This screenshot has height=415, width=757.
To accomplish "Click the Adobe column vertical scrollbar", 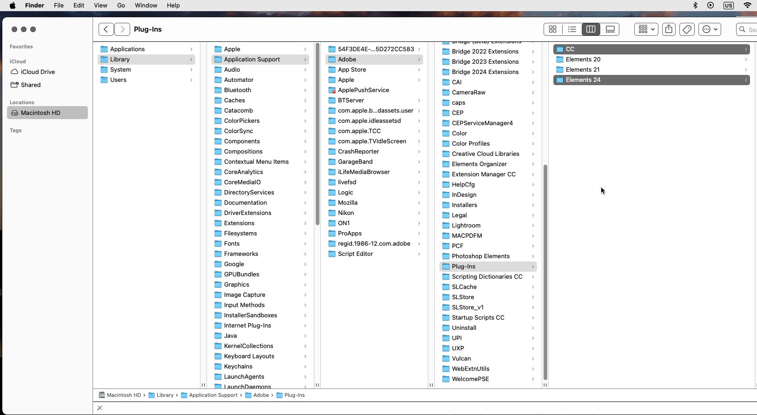I will 545,272.
